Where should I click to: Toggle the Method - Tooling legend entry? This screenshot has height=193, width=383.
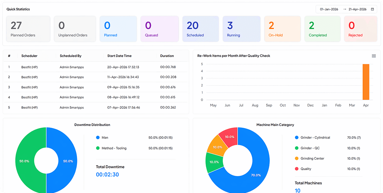(114, 148)
